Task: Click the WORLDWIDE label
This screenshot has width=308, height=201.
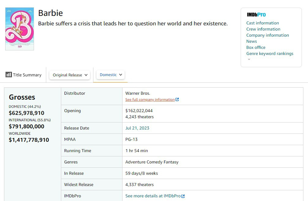Action: coord(20,133)
